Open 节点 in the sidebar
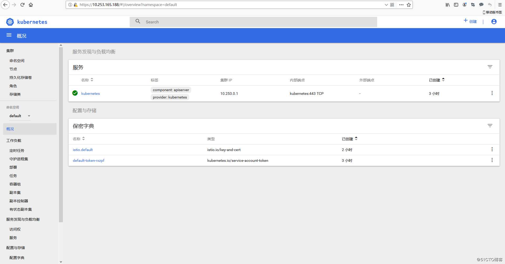This screenshot has width=505, height=264. point(13,69)
